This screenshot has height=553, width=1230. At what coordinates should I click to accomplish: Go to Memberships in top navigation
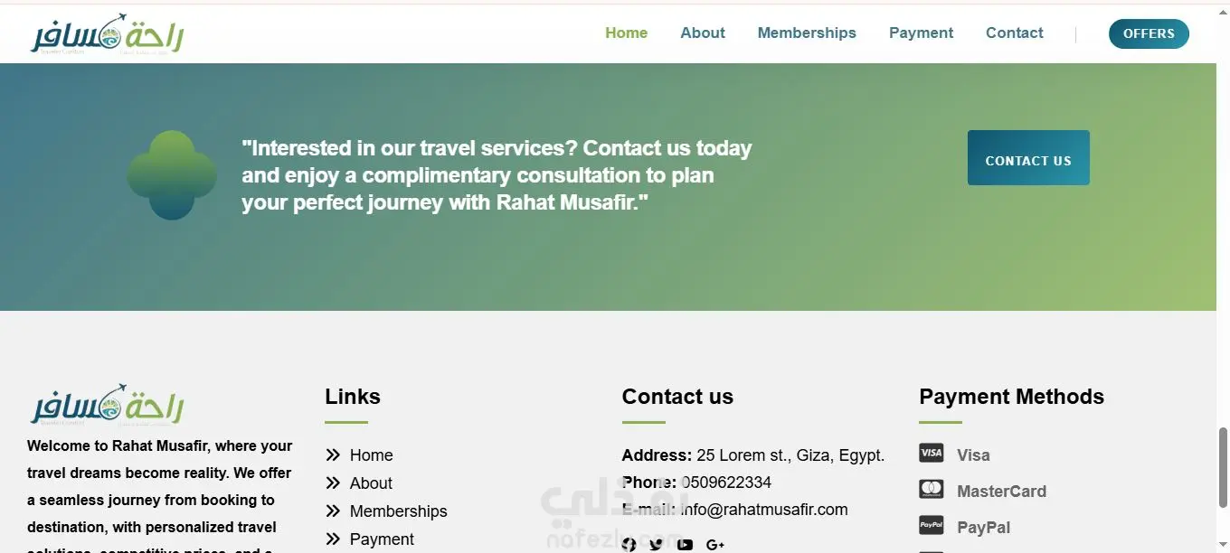point(807,33)
